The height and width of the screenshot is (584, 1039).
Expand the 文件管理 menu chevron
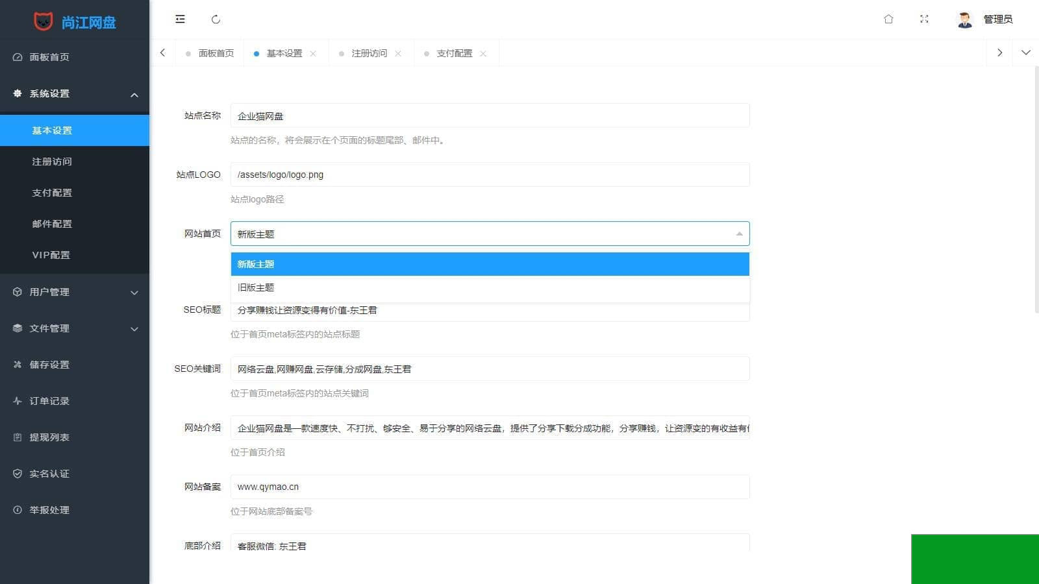pos(134,329)
